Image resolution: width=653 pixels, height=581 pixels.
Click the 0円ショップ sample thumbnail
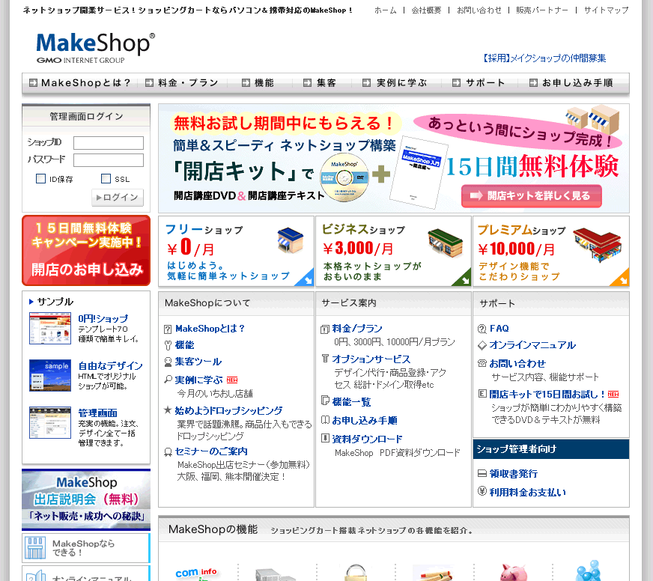coord(50,328)
